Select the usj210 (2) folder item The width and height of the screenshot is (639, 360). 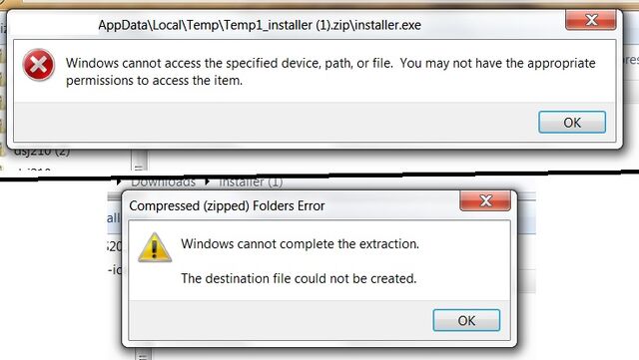(x=42, y=152)
